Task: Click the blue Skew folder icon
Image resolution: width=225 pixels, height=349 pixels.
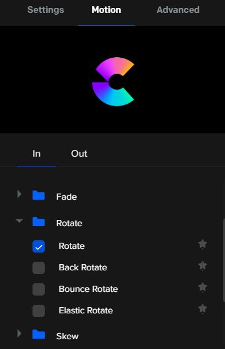Action: 39,334
